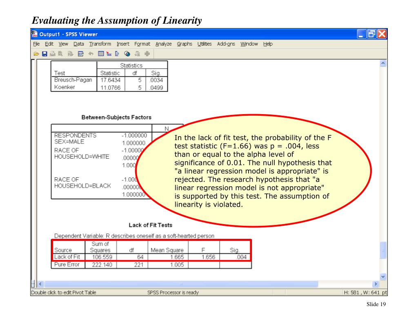Image resolution: width=418 pixels, height=313 pixels.
Task: Open the Insert menu
Action: pos(122,44)
